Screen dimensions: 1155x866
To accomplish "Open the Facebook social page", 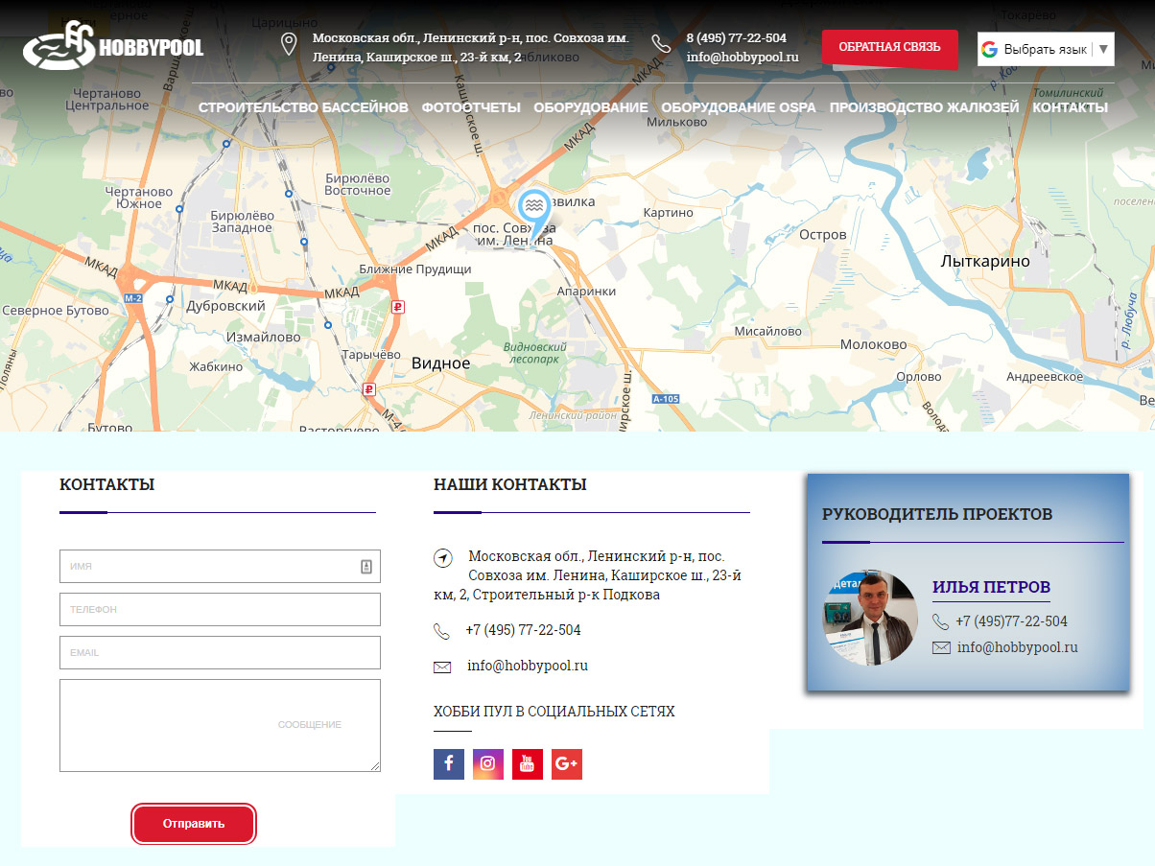I will (449, 764).
